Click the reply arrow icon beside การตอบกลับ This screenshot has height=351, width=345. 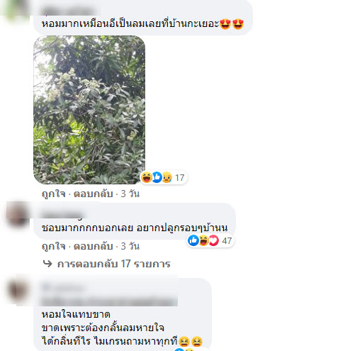click(47, 264)
